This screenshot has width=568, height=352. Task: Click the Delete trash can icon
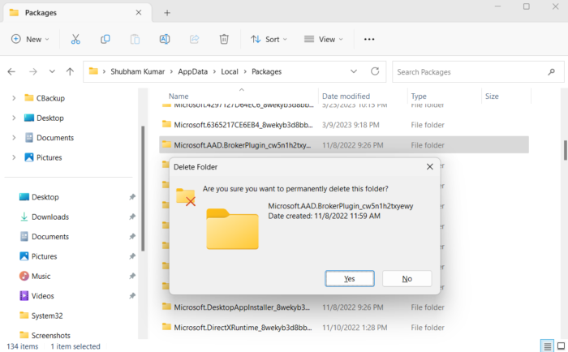pos(224,39)
